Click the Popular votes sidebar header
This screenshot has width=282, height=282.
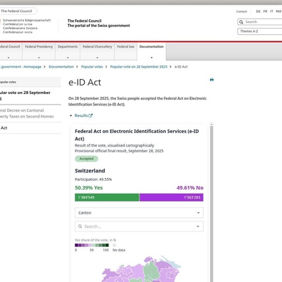[31, 82]
